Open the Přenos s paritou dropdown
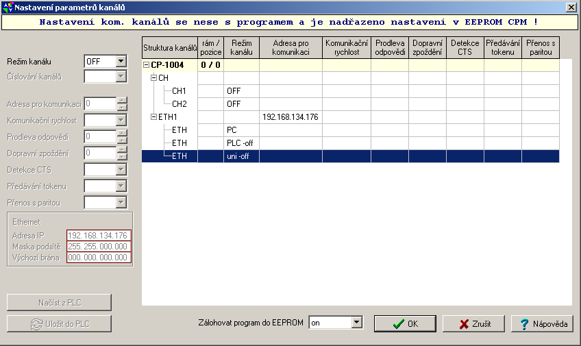The image size is (581, 346). pyautogui.click(x=121, y=202)
